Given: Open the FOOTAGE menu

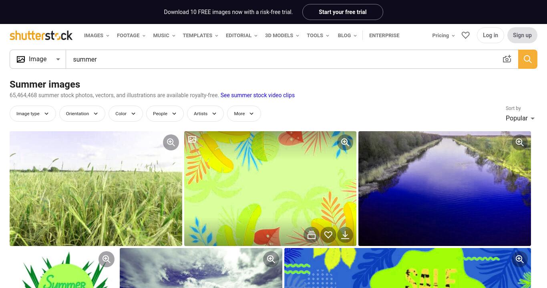Looking at the screenshot, I should click(131, 35).
